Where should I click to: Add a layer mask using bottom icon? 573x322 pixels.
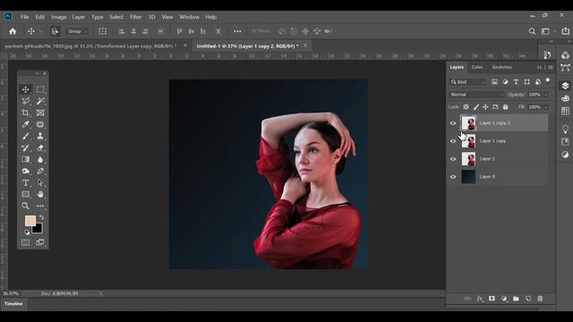492,299
